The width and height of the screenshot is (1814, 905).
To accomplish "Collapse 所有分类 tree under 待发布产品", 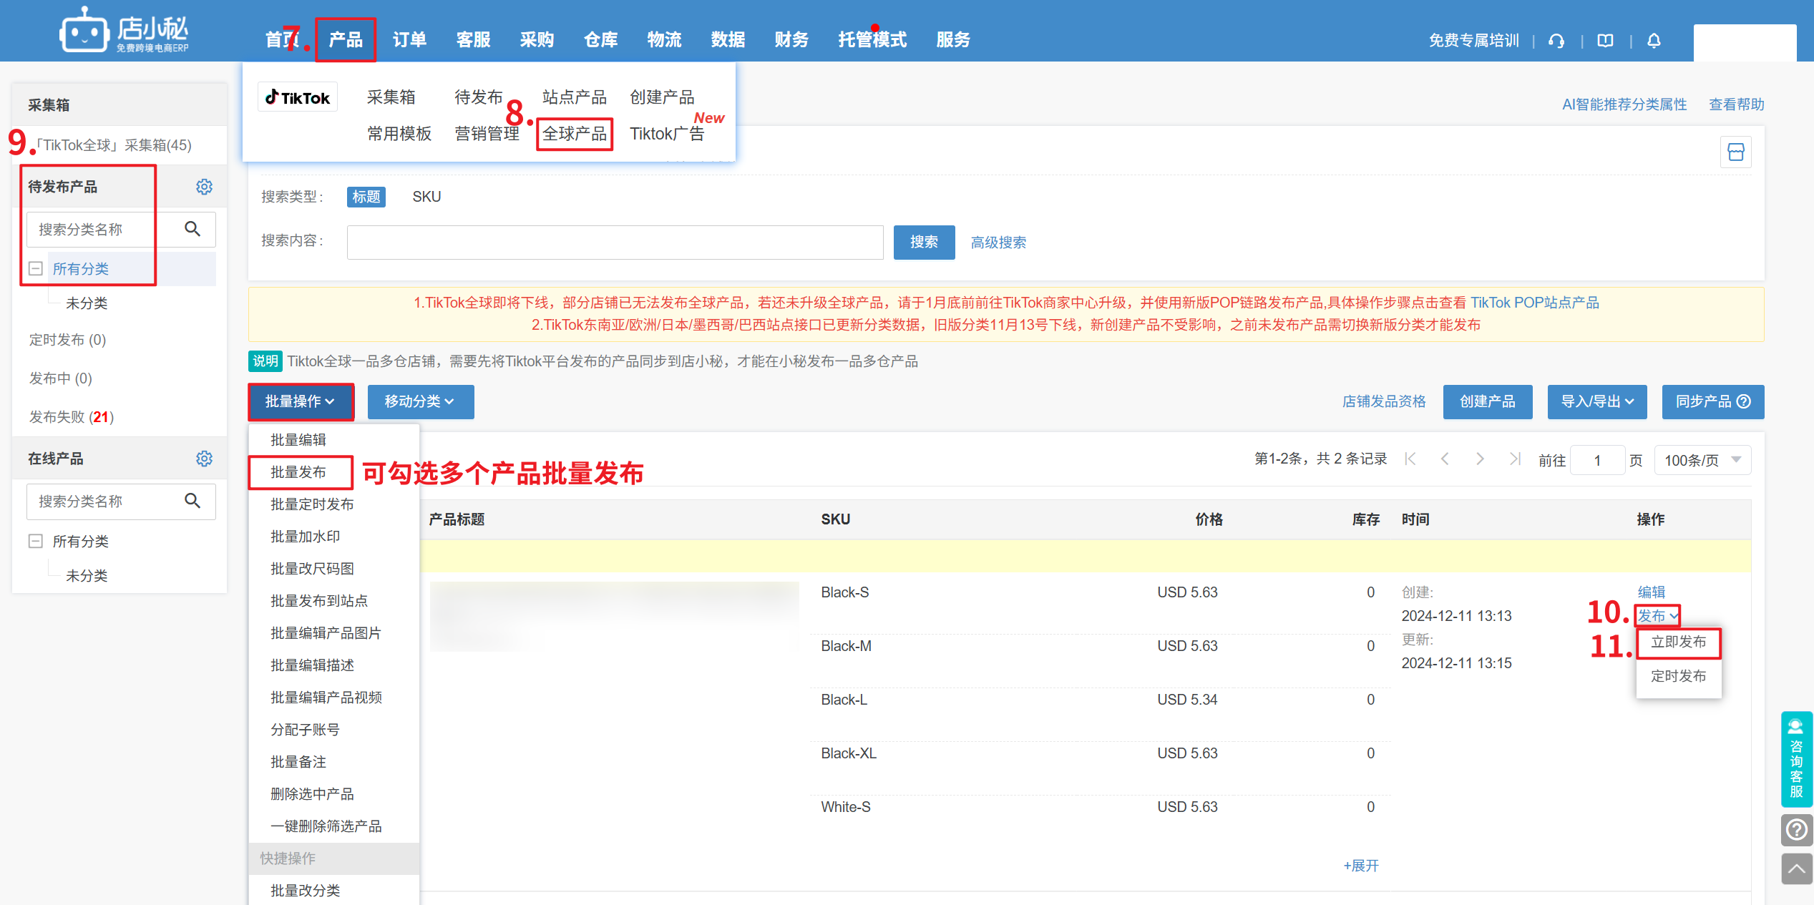I will click(x=35, y=269).
